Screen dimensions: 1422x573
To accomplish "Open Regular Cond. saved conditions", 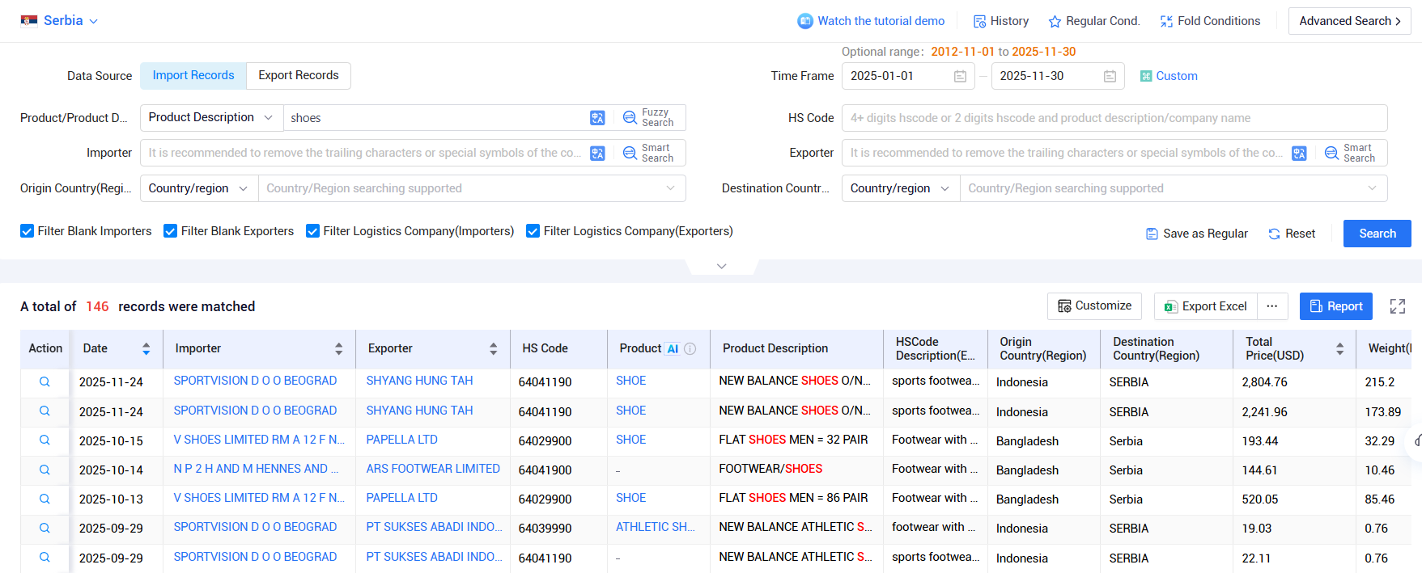I will click(1094, 21).
